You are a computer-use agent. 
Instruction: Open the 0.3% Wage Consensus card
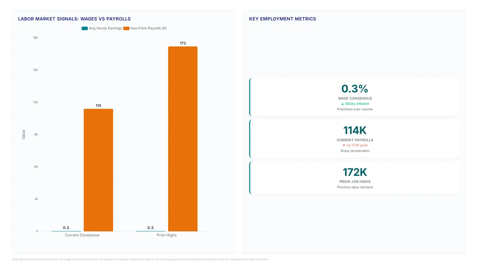point(355,97)
